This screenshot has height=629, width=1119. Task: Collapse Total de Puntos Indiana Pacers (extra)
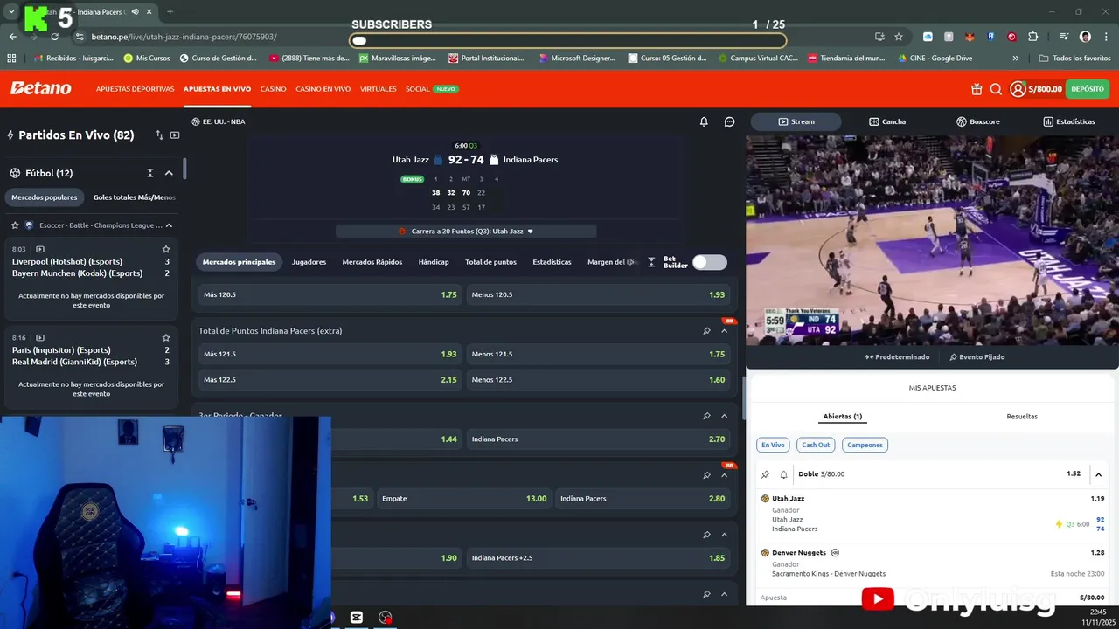[724, 331]
